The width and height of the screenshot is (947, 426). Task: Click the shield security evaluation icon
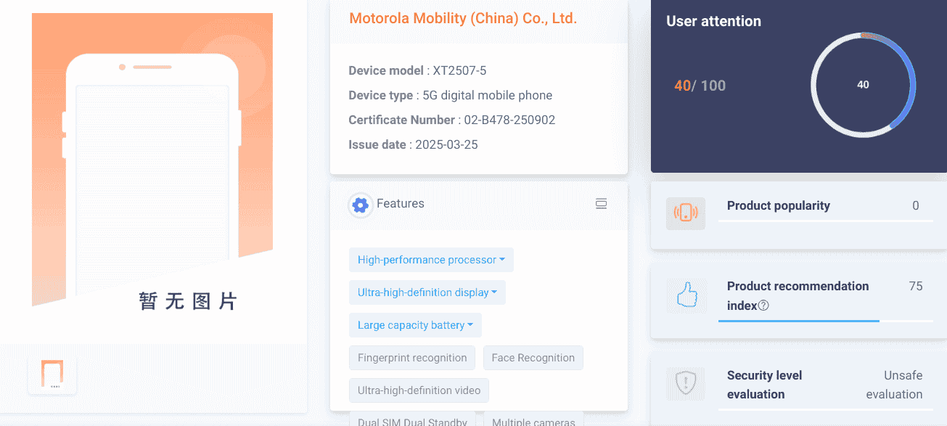[x=685, y=382]
